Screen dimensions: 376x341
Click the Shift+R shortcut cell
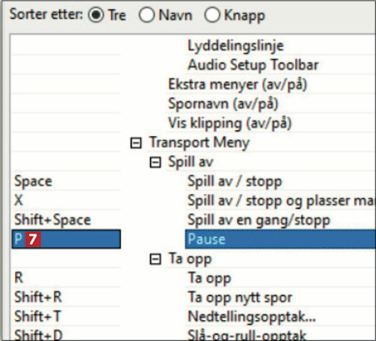(x=38, y=297)
